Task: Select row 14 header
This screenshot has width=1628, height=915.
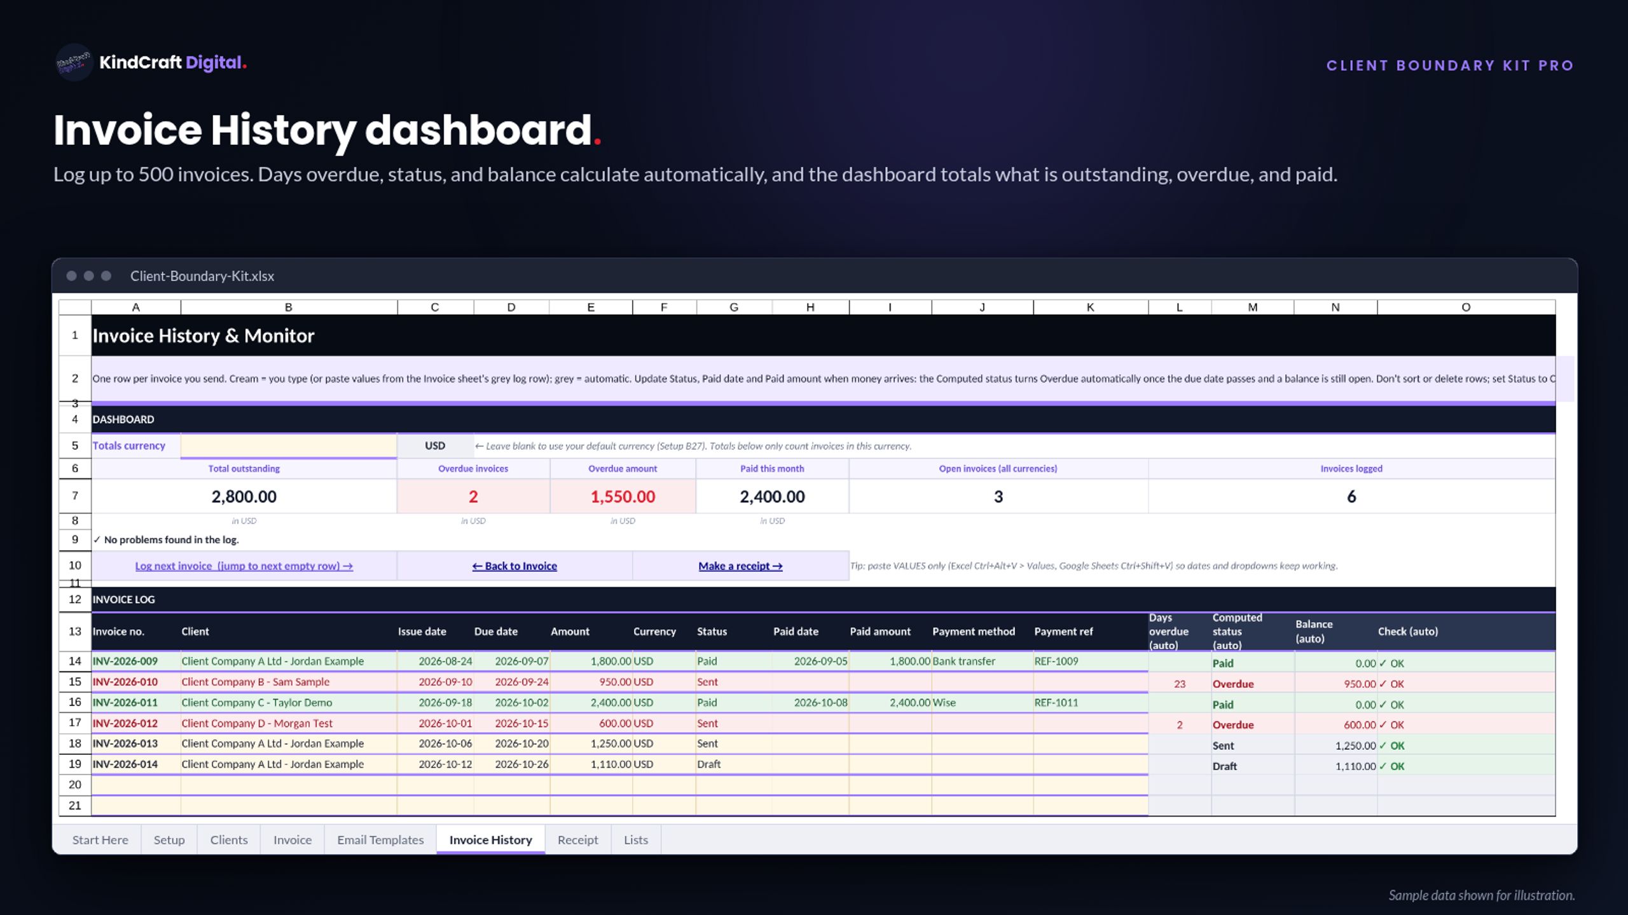Action: pyautogui.click(x=75, y=661)
